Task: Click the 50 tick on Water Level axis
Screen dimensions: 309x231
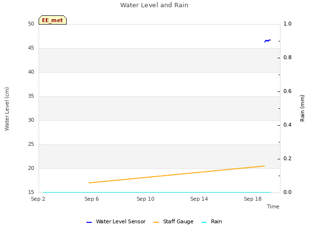Action: click(31, 24)
